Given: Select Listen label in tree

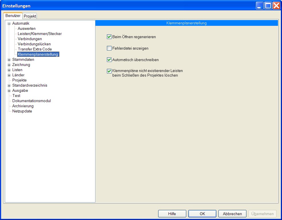Looking at the screenshot, I should click(x=17, y=70).
